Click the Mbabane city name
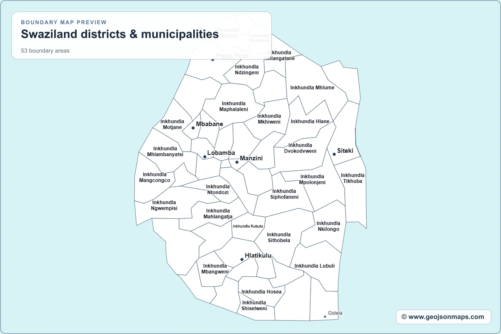This screenshot has width=501, height=334. [x=210, y=124]
